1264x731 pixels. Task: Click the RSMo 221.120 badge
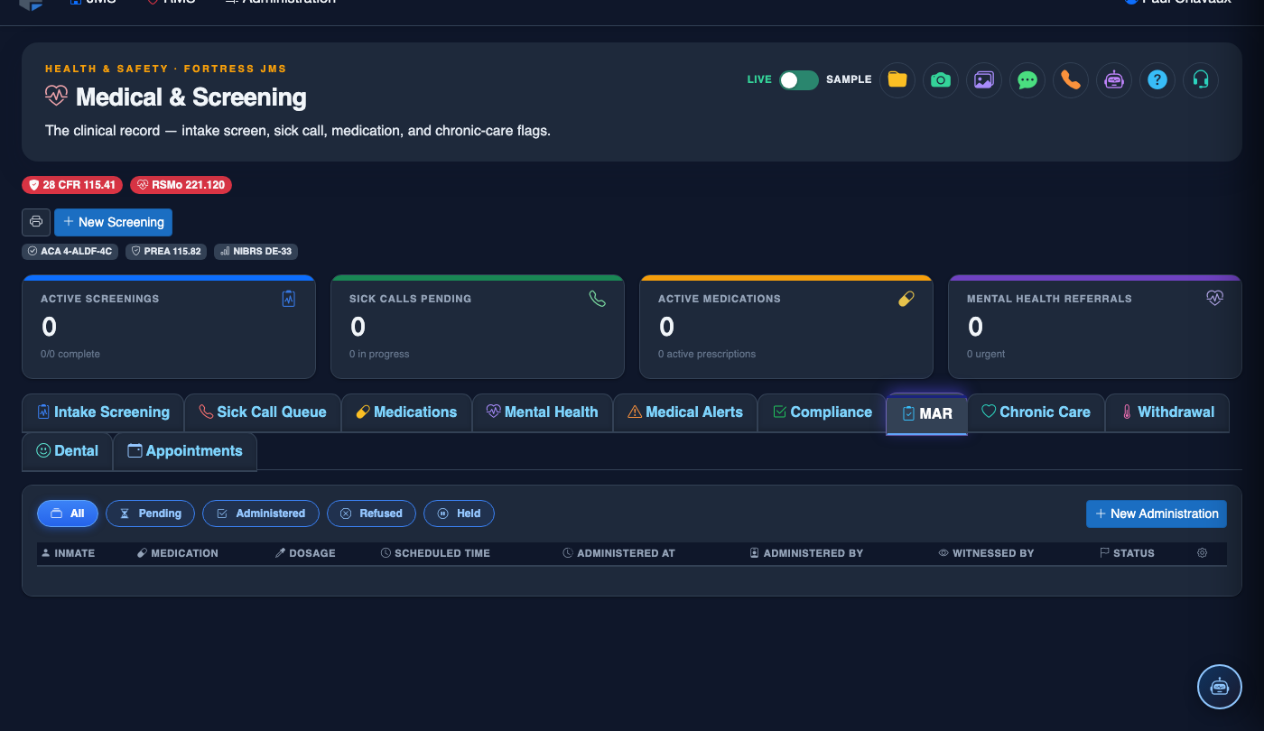pos(181,185)
